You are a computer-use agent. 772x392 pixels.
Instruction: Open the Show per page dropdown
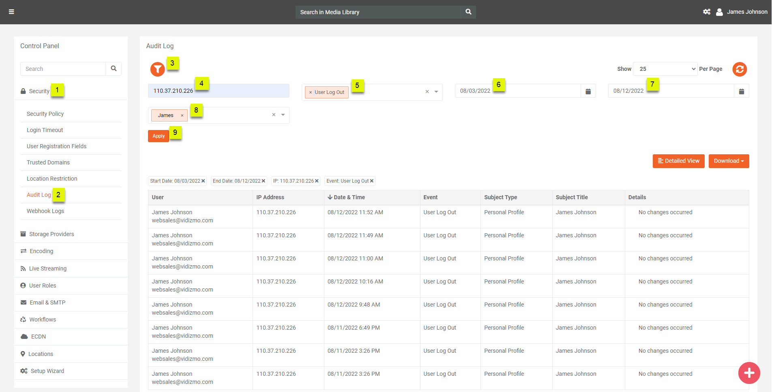coord(665,69)
